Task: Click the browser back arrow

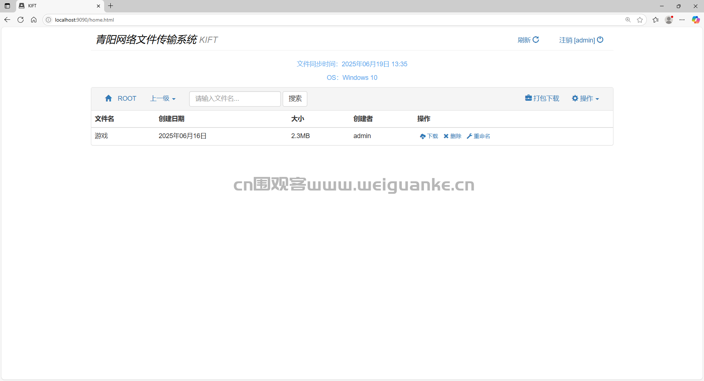Action: [7, 20]
